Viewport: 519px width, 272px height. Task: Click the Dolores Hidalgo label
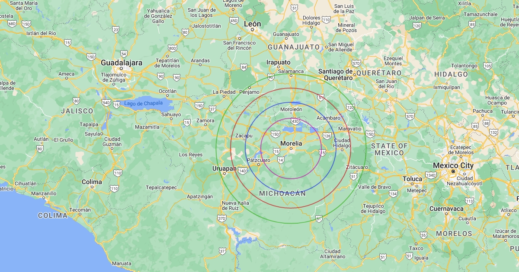coord(311,20)
